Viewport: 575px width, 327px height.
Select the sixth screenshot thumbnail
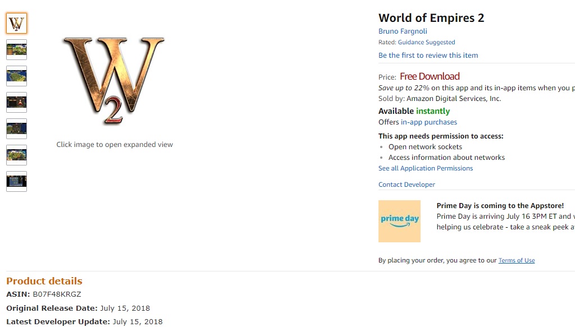[16, 155]
